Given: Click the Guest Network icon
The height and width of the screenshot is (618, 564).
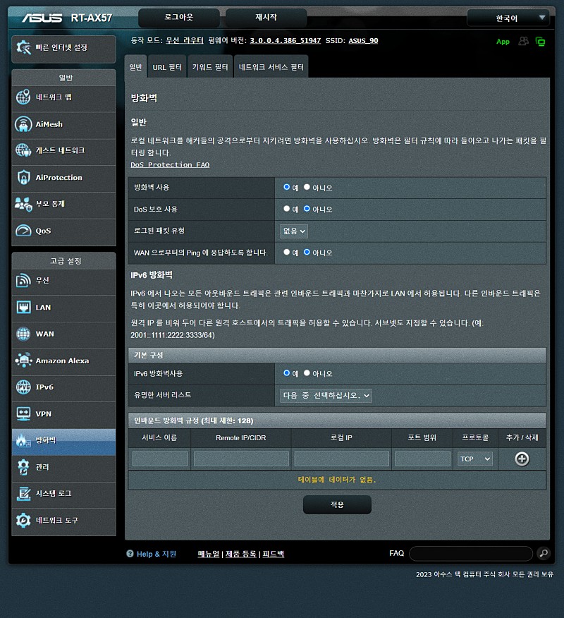Looking at the screenshot, I should pyautogui.click(x=23, y=150).
